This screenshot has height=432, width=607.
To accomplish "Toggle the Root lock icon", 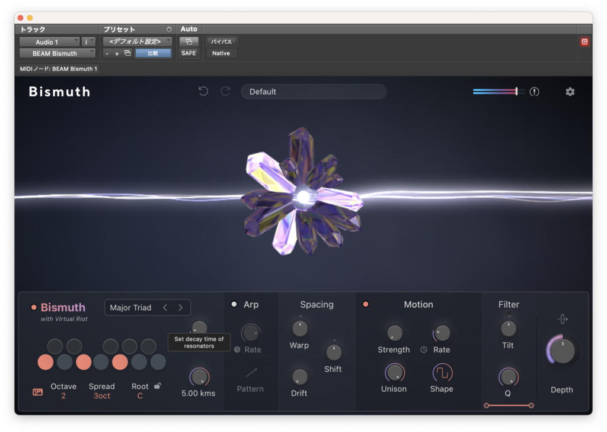I will coord(158,386).
